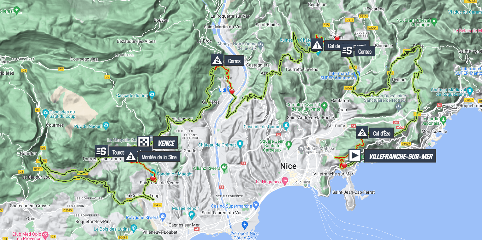Click the Nice city label

click(x=288, y=166)
